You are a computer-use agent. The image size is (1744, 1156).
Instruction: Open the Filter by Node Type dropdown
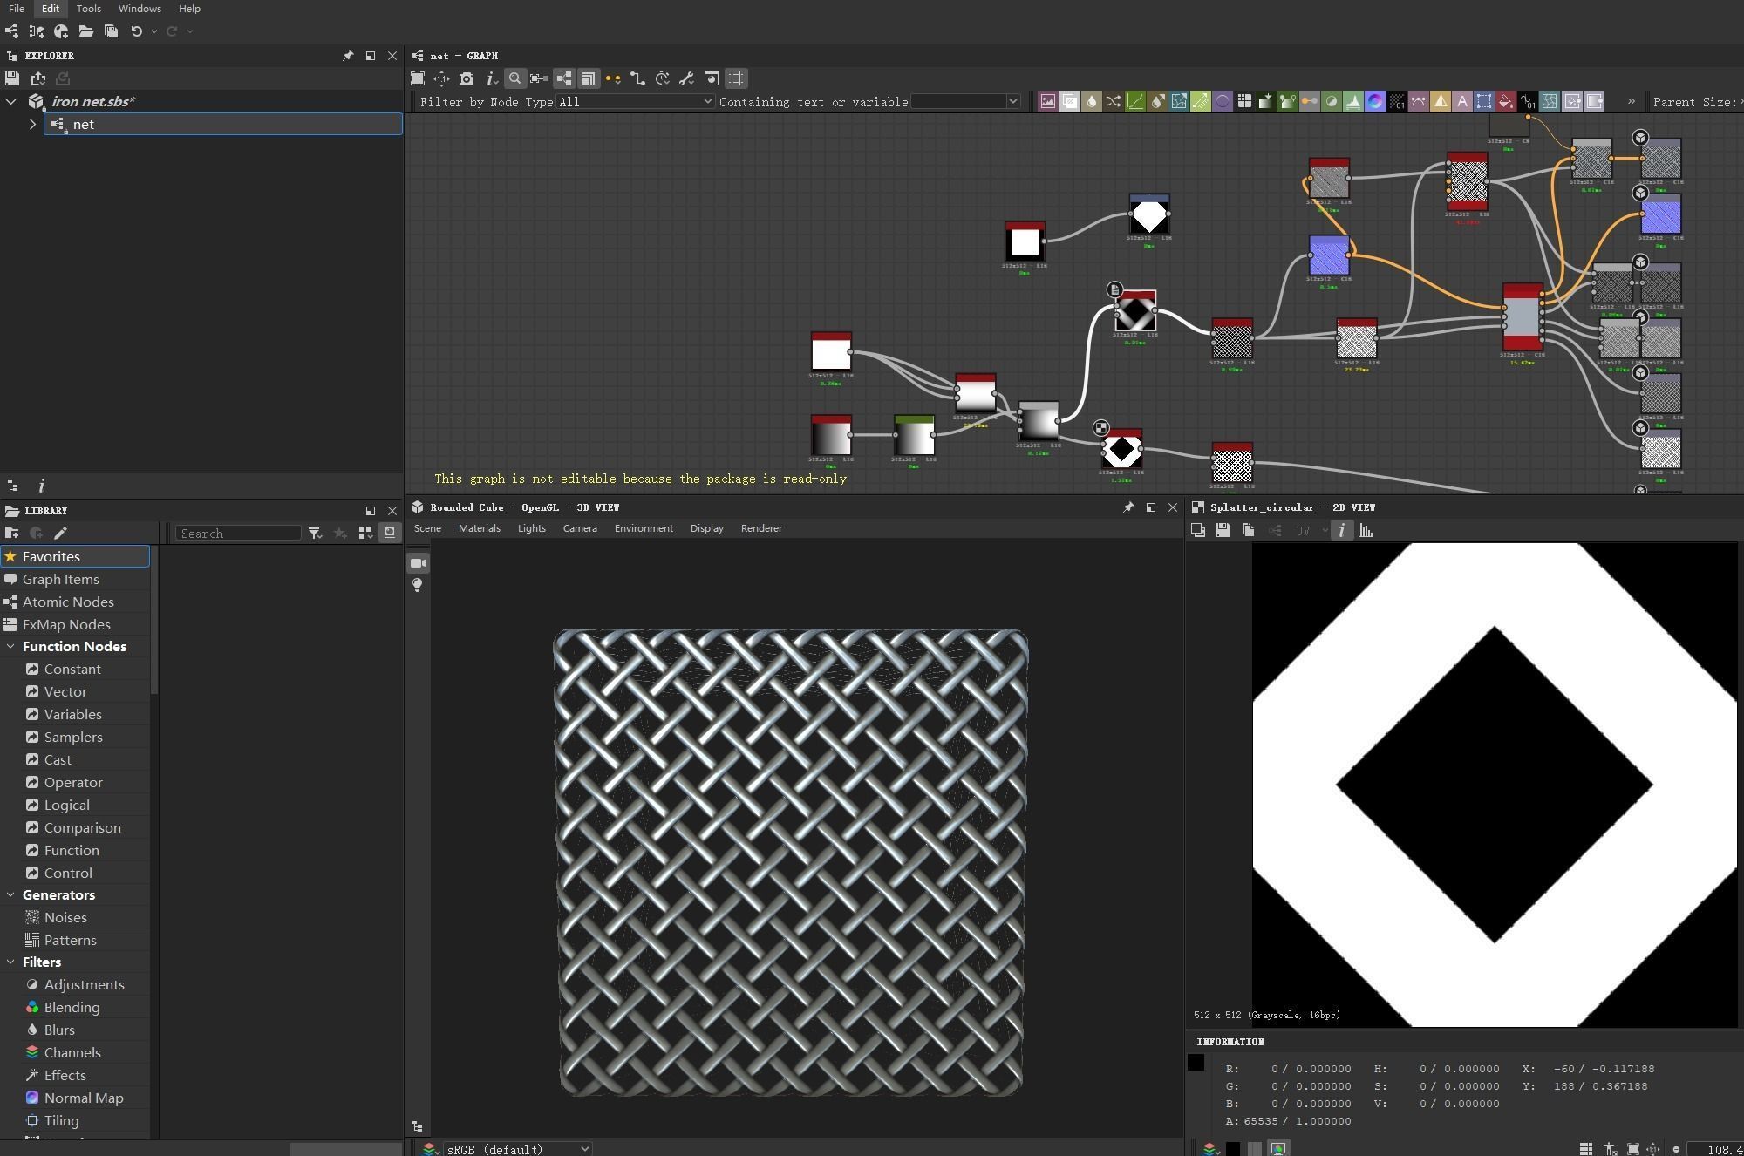tap(636, 102)
